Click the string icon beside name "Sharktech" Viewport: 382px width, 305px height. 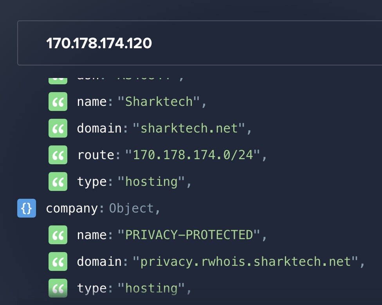point(58,102)
